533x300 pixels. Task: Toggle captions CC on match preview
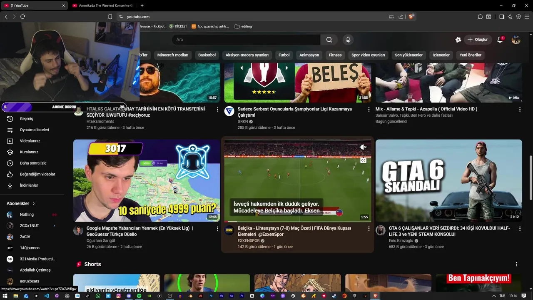pos(363,160)
